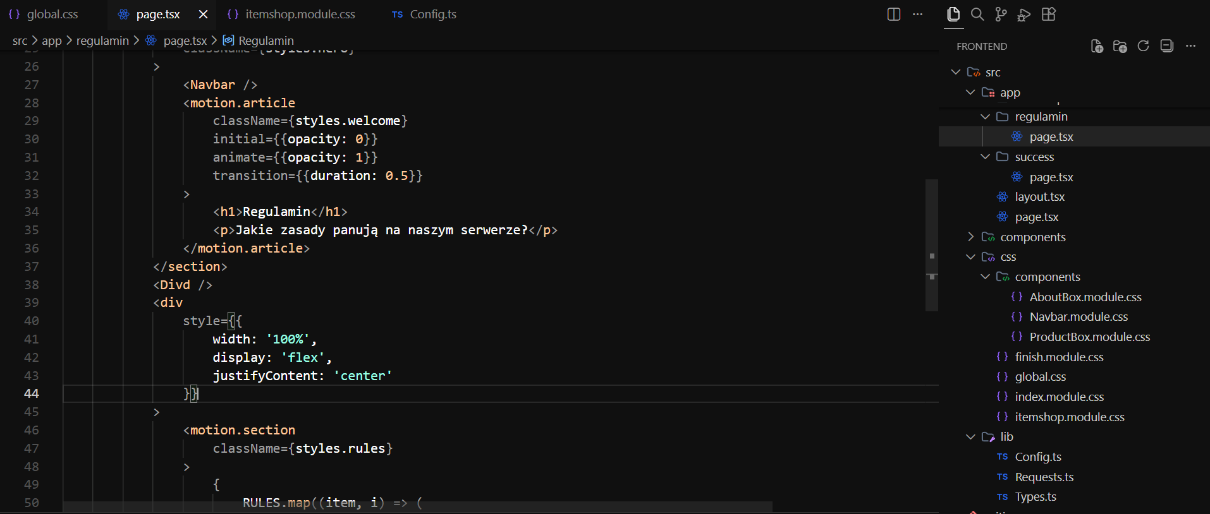This screenshot has height=514, width=1210.
Task: Collapse the lib folder
Action: pos(970,437)
